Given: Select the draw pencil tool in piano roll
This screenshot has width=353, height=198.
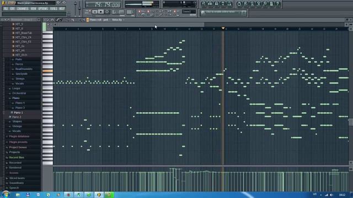Looking at the screenshot, I should tap(58, 20).
